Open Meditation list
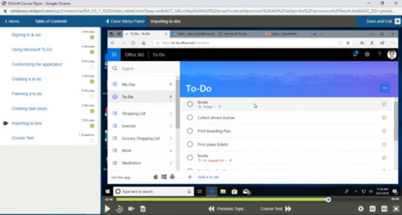Image resolution: width=402 pixels, height=215 pixels. 142,163
